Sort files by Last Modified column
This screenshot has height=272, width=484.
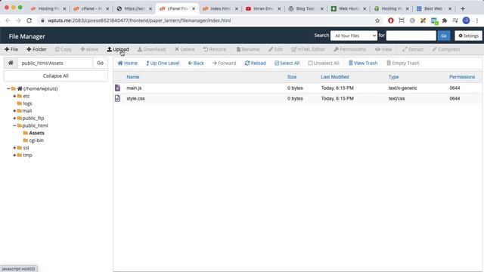(x=334, y=77)
